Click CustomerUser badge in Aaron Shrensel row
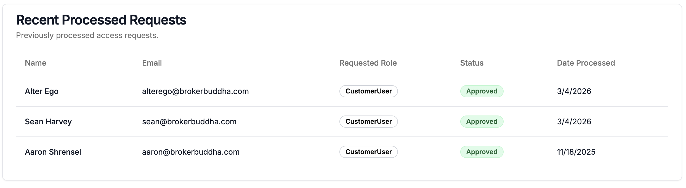The image size is (686, 188). [x=368, y=152]
